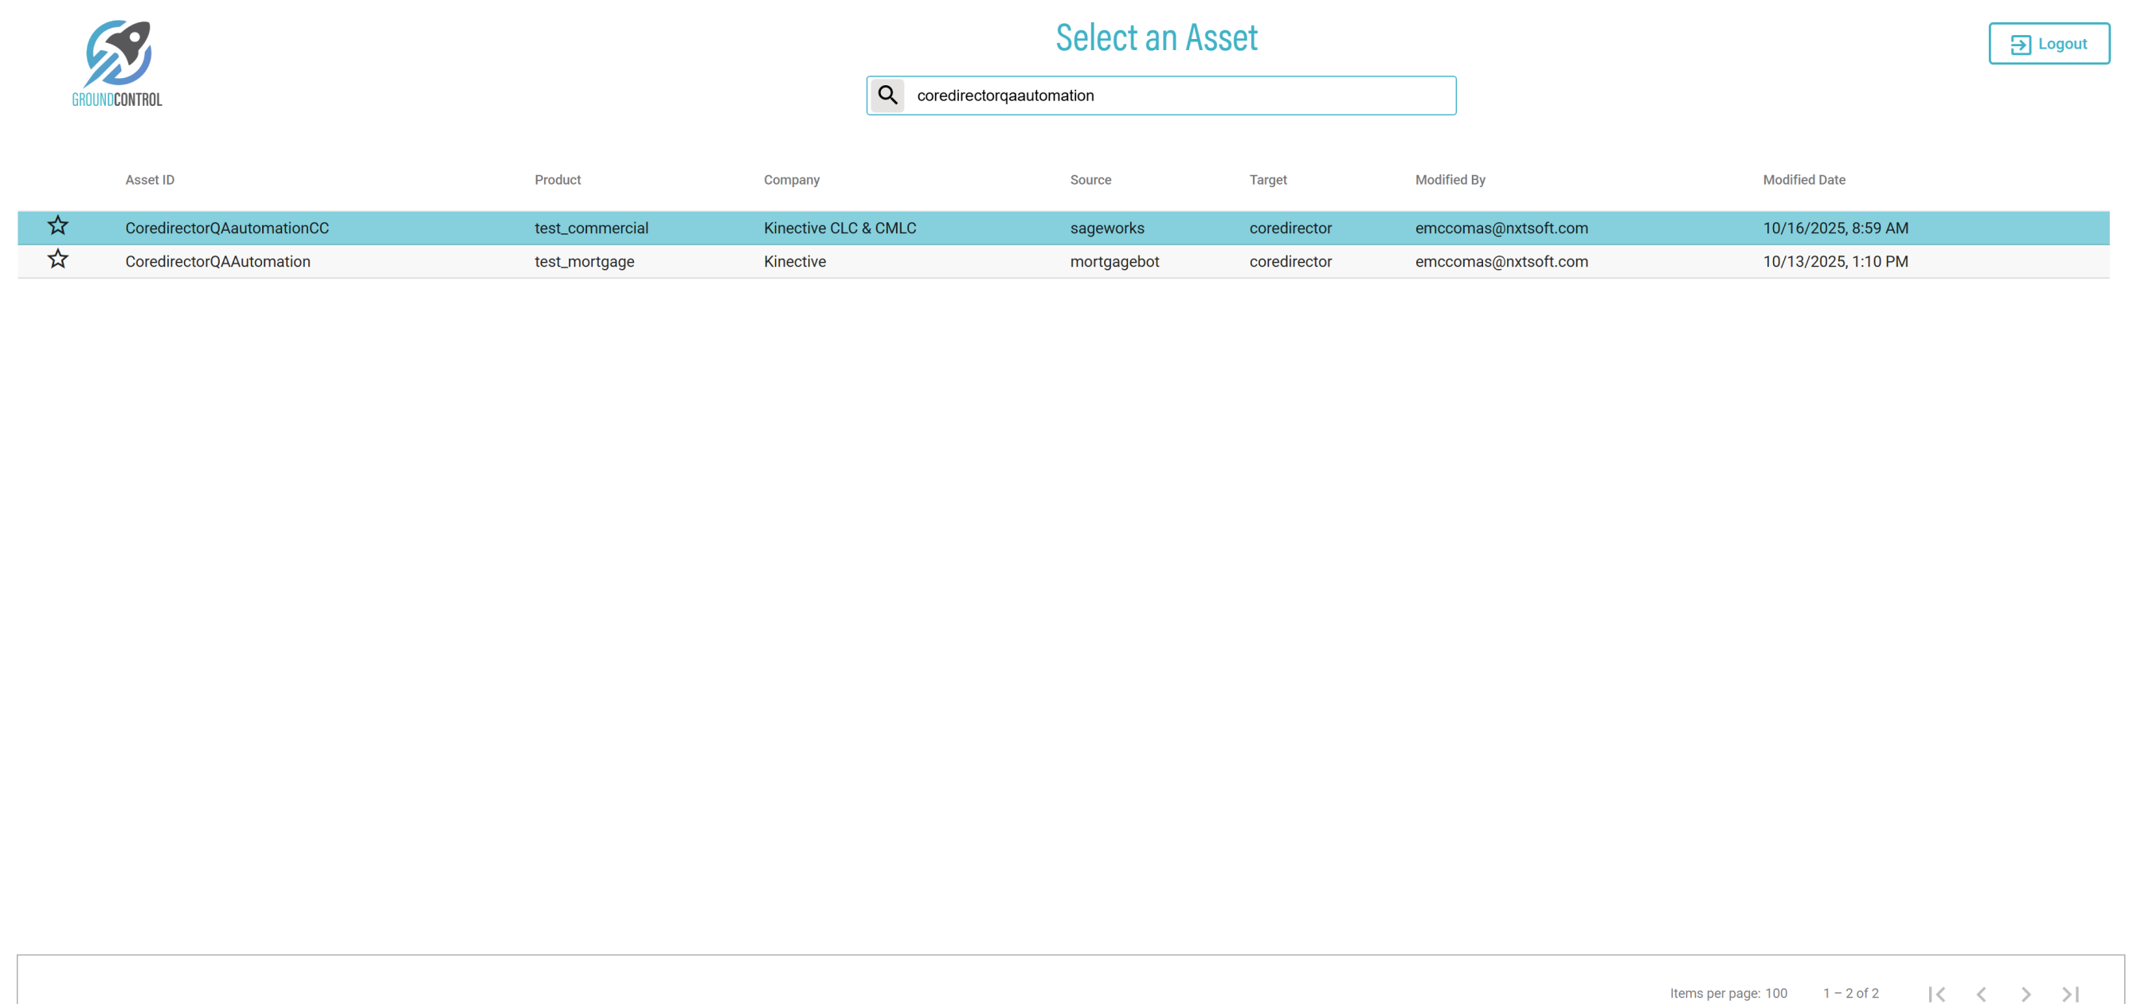
Task: Favorite the CoredirectorQAautomationCC asset star
Action: pos(57,226)
